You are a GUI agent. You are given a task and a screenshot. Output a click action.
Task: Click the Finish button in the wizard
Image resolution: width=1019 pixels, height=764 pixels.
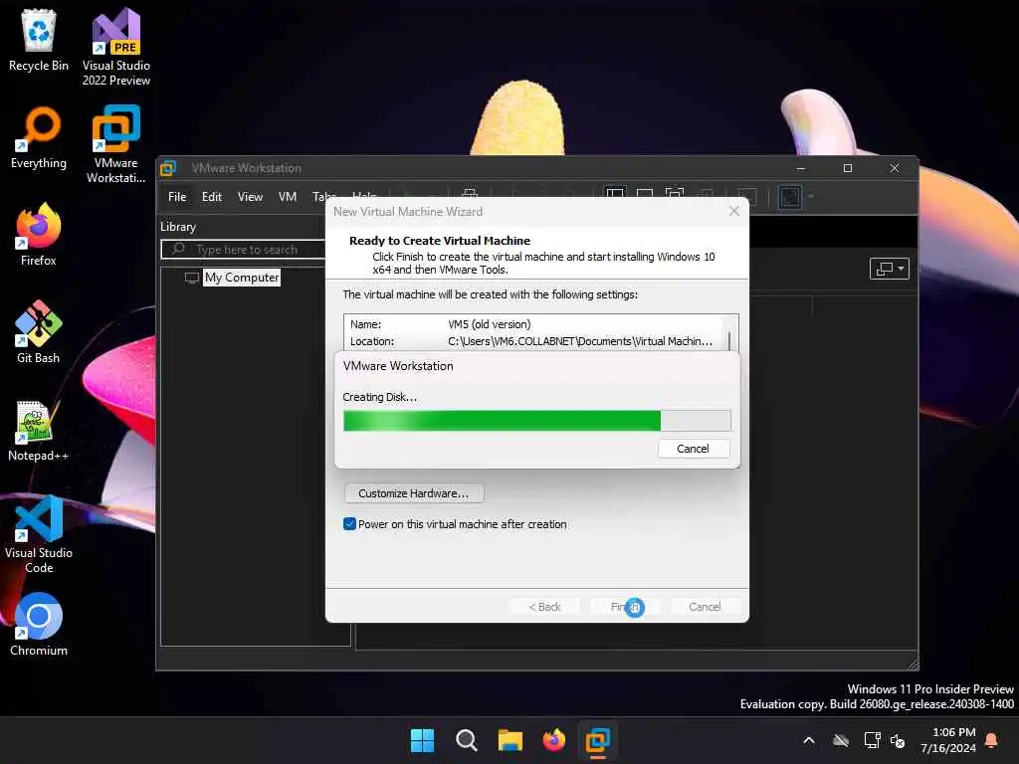tap(626, 607)
